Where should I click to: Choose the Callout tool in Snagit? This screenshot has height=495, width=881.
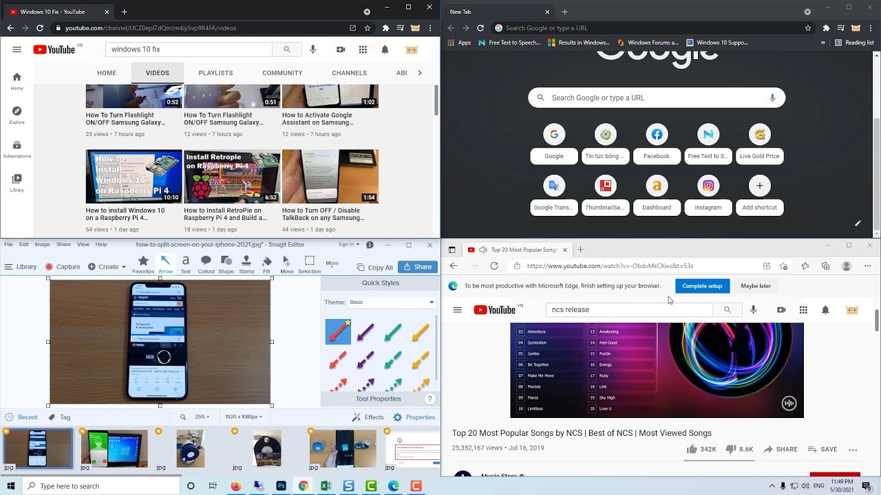[x=206, y=264]
